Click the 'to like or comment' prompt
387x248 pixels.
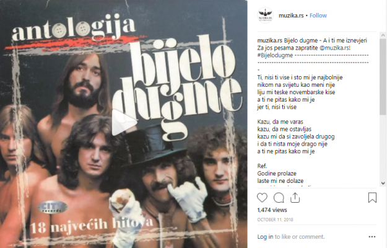[x=300, y=237]
